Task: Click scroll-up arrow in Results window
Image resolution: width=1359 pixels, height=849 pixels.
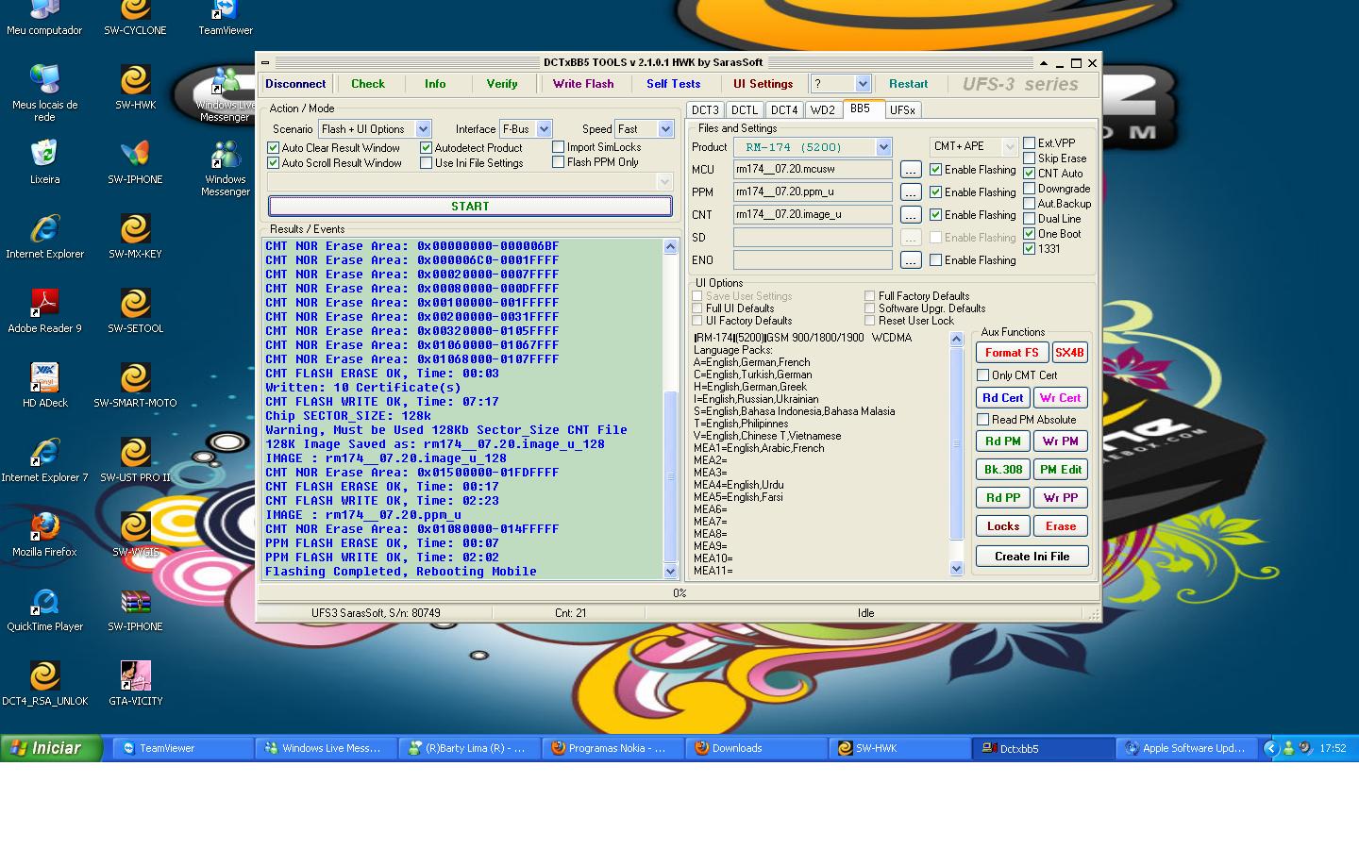Action: point(670,246)
